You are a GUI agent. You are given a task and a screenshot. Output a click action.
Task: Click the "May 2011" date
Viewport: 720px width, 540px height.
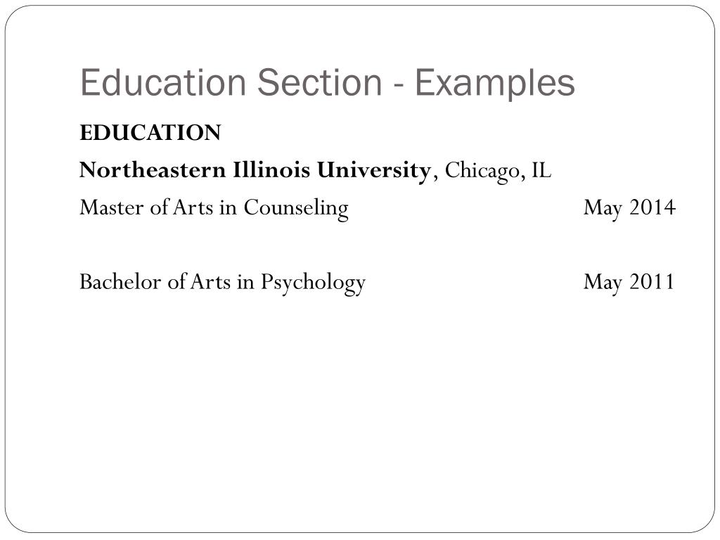click(629, 283)
